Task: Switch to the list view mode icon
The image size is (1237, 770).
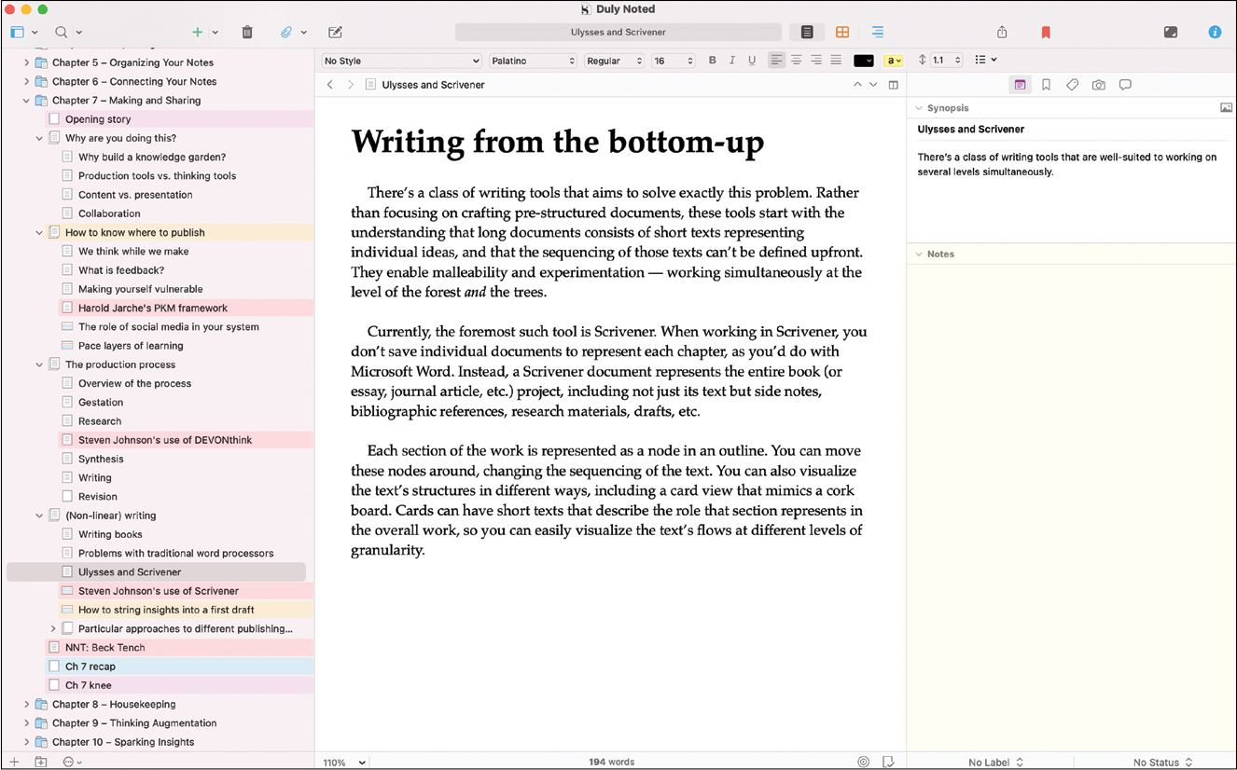Action: pyautogui.click(x=806, y=31)
